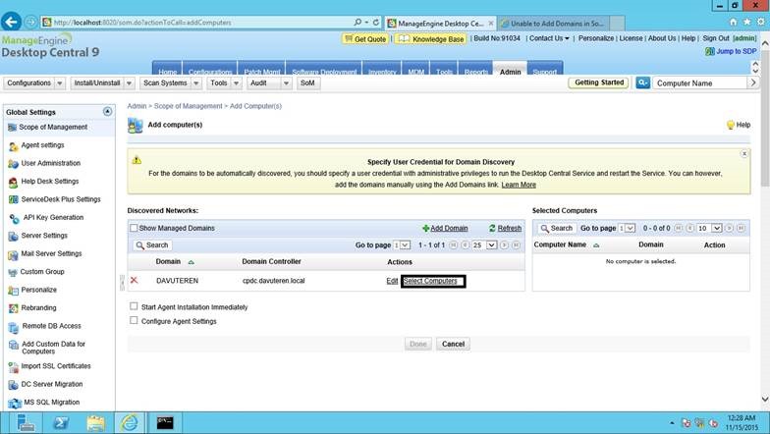This screenshot has width=770, height=434.
Task: Open the Learn More link
Action: pyautogui.click(x=519, y=185)
